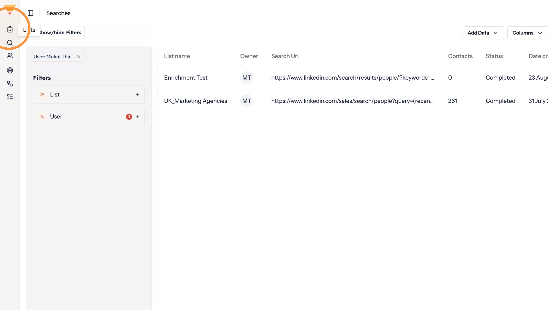Click Completed status for UK_Marketing Agencies
555x310 pixels.
tap(500, 101)
